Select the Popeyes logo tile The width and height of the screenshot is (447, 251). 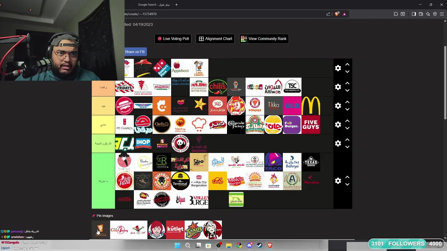pos(255,106)
